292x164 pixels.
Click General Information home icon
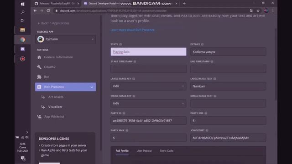coord(39,57)
